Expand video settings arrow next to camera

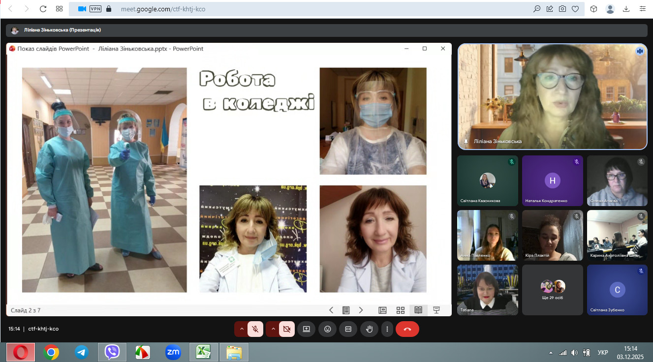[273, 329]
